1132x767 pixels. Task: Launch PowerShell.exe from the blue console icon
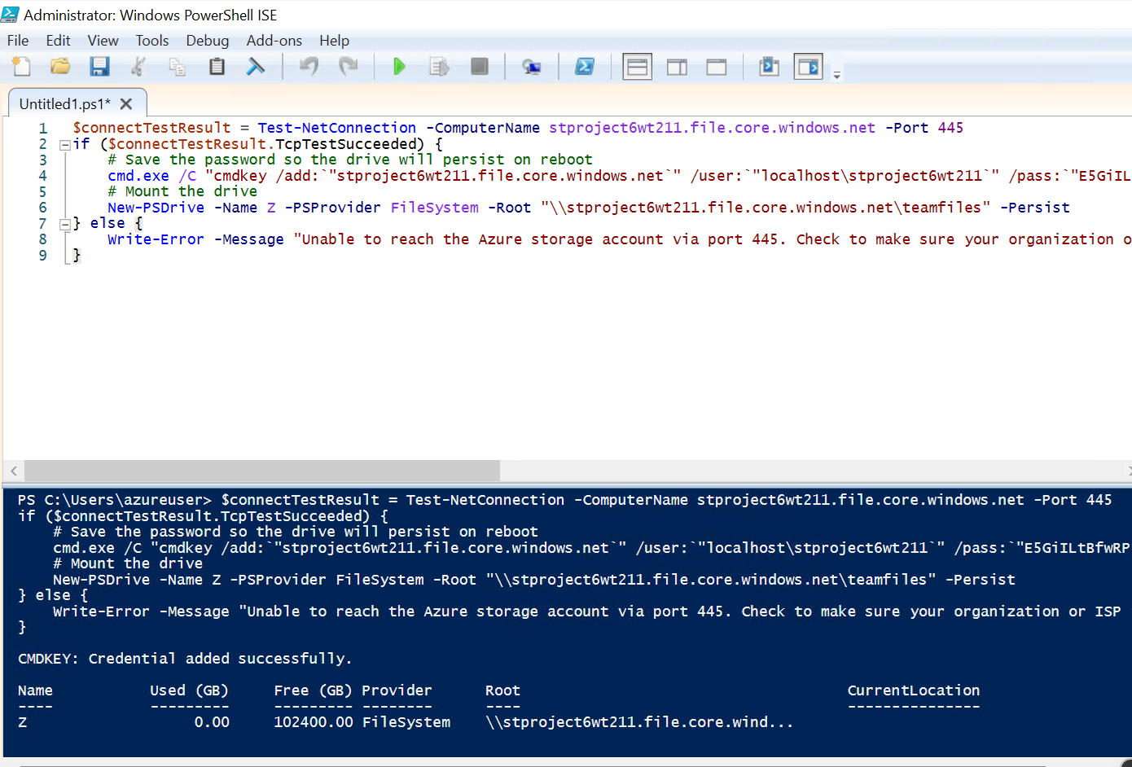point(585,67)
